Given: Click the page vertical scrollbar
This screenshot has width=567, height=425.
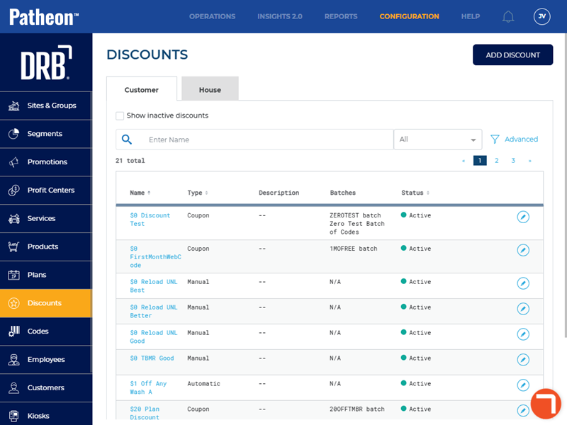Looking at the screenshot, I should pyautogui.click(x=565, y=186).
